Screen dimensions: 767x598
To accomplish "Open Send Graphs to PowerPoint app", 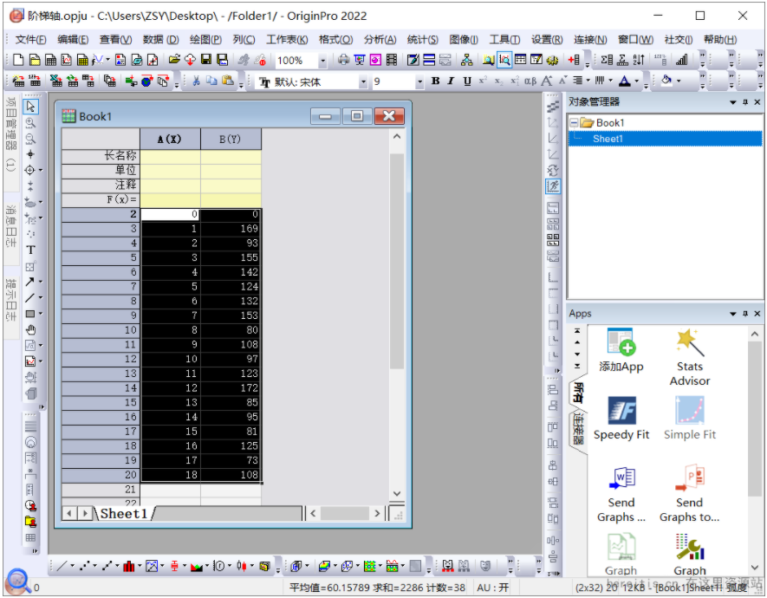I will tap(690, 494).
